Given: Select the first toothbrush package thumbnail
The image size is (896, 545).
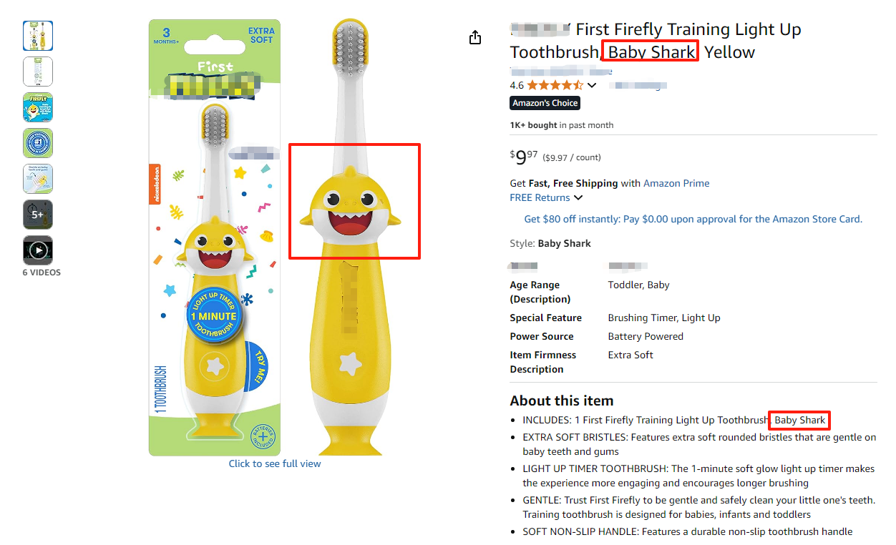Looking at the screenshot, I should [38, 36].
